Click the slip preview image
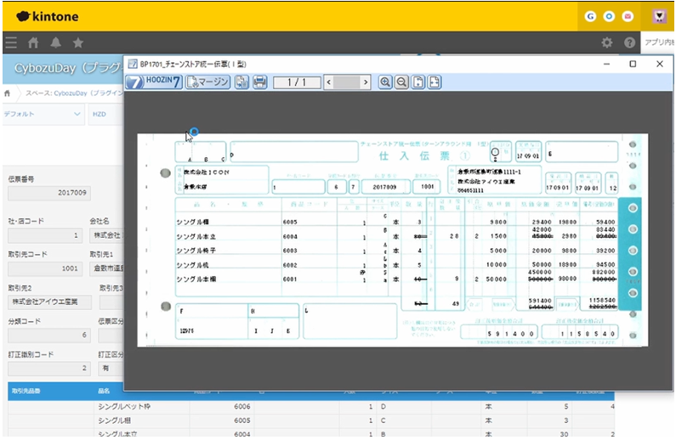This screenshot has height=440, width=676. [392, 240]
